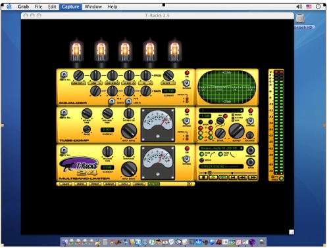Flip the Multiband Limiter Bypass switch
This screenshot has width=329, height=248.
[x=186, y=159]
